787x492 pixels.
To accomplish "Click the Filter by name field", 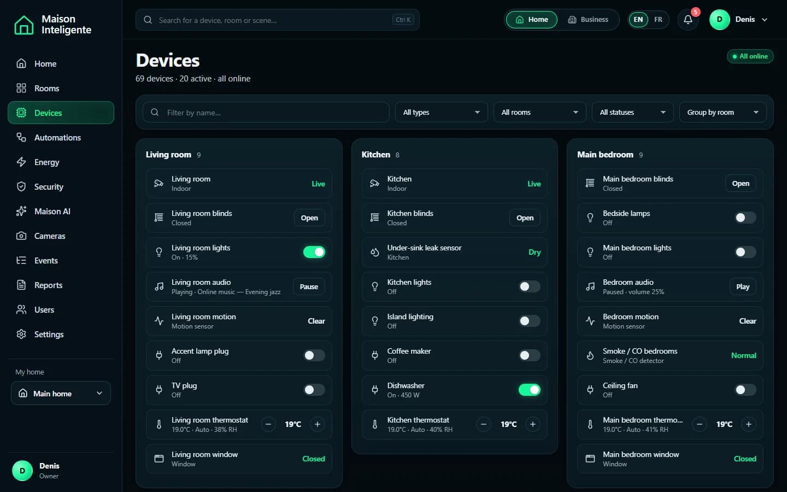I will [x=266, y=112].
